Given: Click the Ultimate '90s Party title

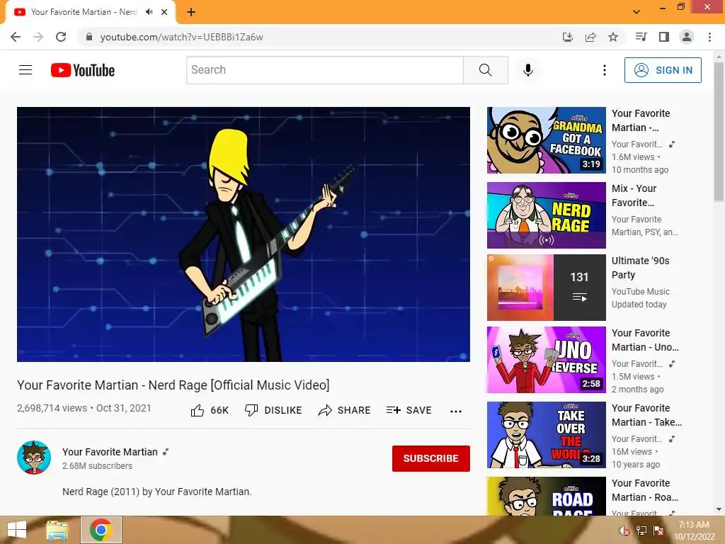Looking at the screenshot, I should coord(640,268).
